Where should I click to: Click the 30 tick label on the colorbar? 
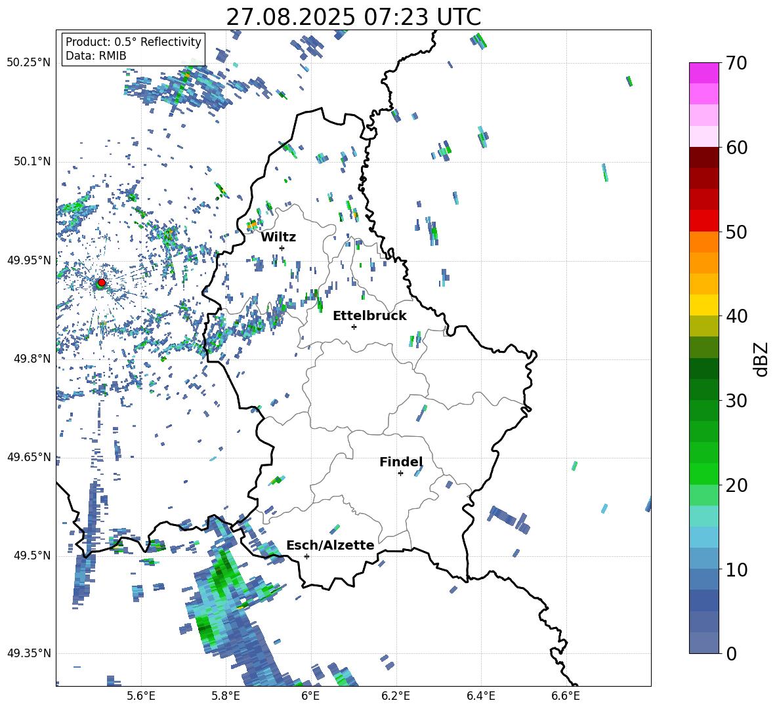736,400
